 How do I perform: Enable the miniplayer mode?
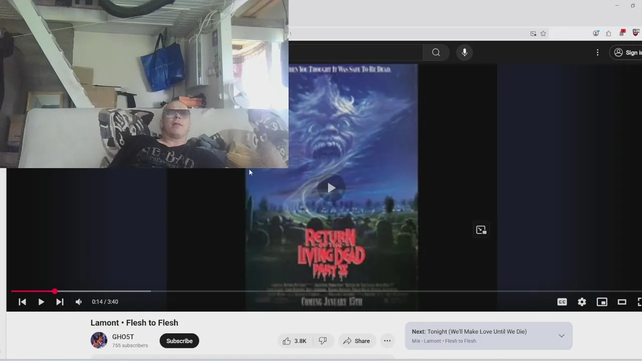602,302
